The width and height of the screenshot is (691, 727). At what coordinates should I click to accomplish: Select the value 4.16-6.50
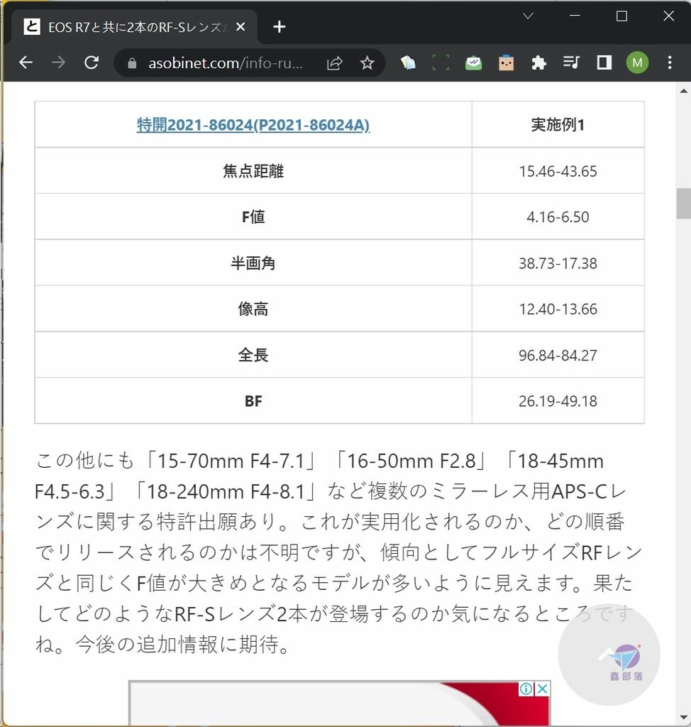click(x=558, y=217)
